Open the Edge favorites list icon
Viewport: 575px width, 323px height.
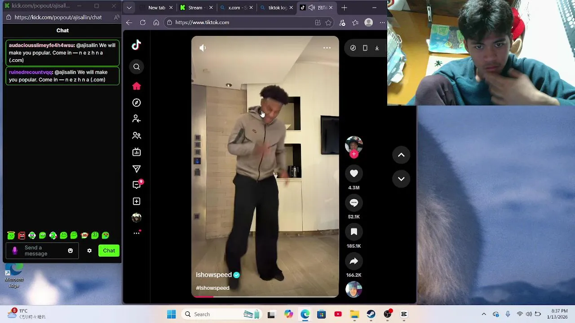(355, 22)
